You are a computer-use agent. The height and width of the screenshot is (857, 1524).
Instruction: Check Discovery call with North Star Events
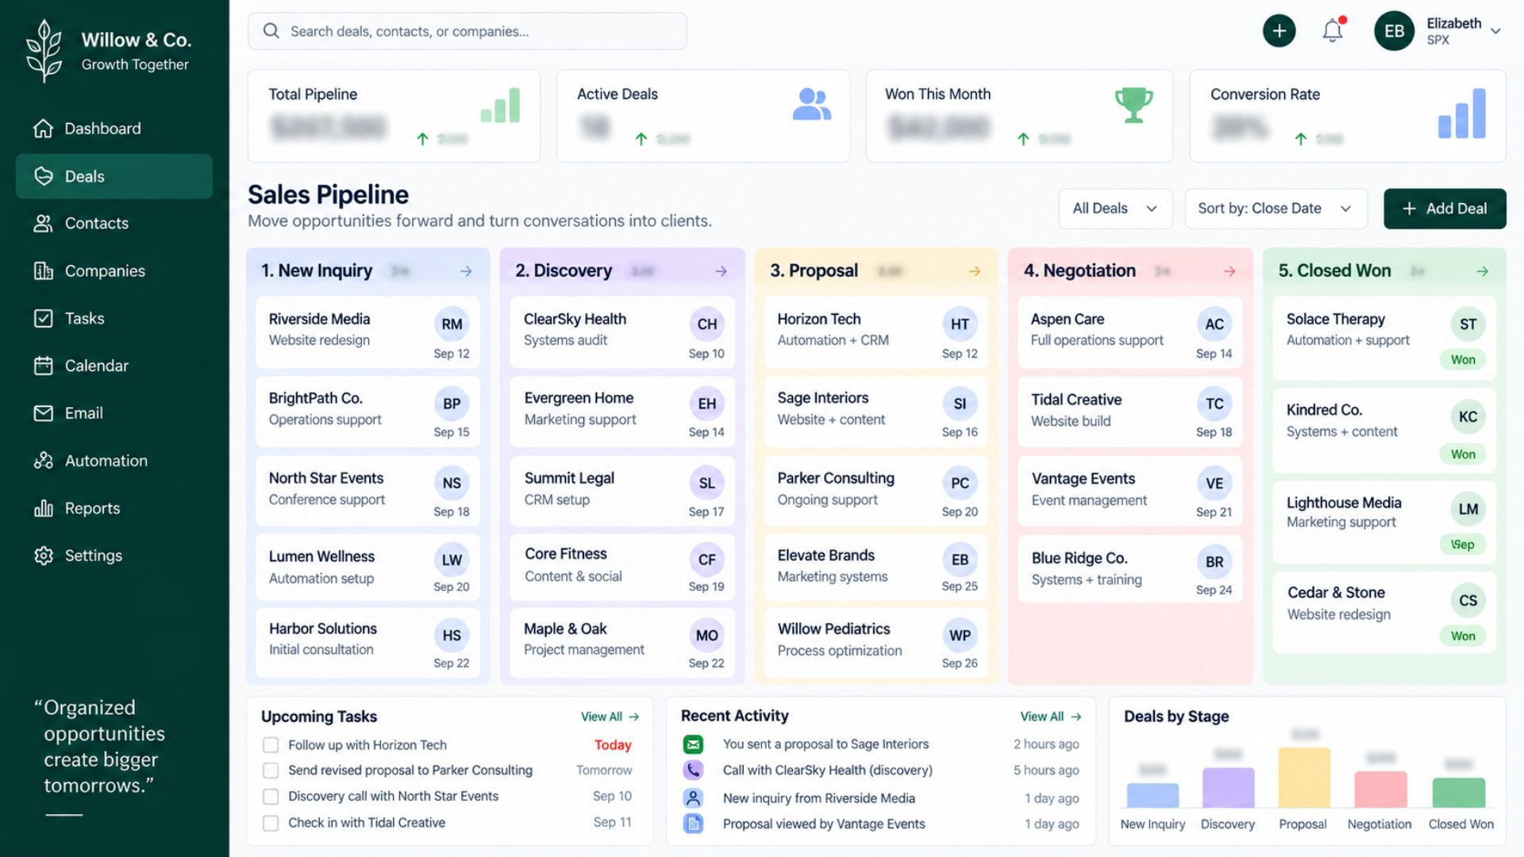pyautogui.click(x=271, y=797)
